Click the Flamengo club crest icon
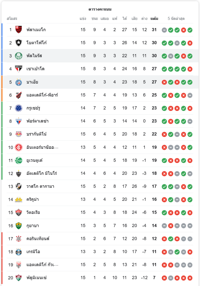Image resolution: width=200 pixels, height=286 pixels. tap(19, 29)
